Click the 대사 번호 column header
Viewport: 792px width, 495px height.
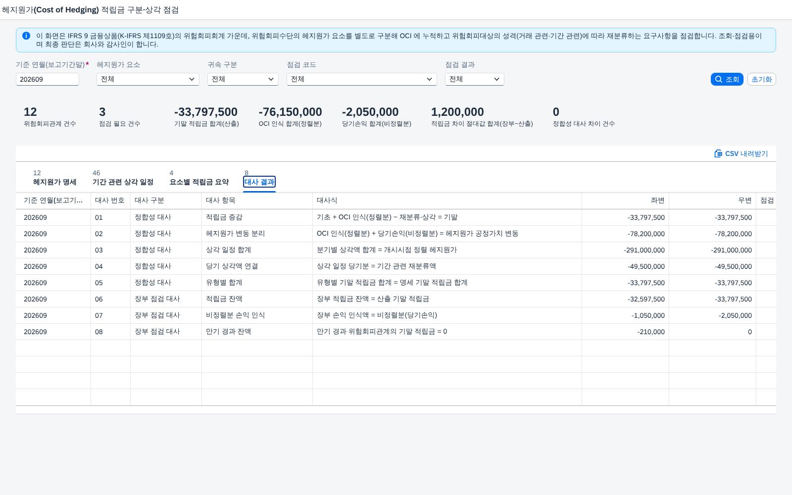(x=110, y=200)
